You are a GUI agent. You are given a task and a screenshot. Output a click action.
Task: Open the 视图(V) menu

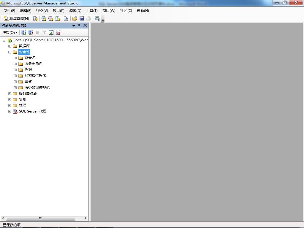point(42,11)
